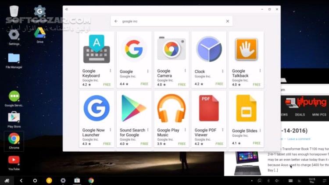Screen dimensions: 329x185
Task: Switch to Chrome in taskbar
Action: pyautogui.click(x=91, y=181)
